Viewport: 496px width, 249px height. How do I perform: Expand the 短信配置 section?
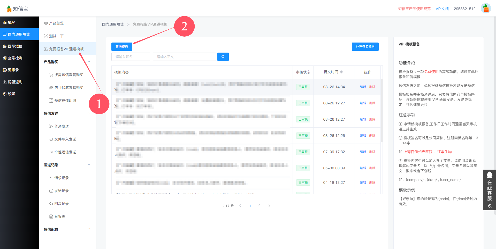[x=89, y=229]
